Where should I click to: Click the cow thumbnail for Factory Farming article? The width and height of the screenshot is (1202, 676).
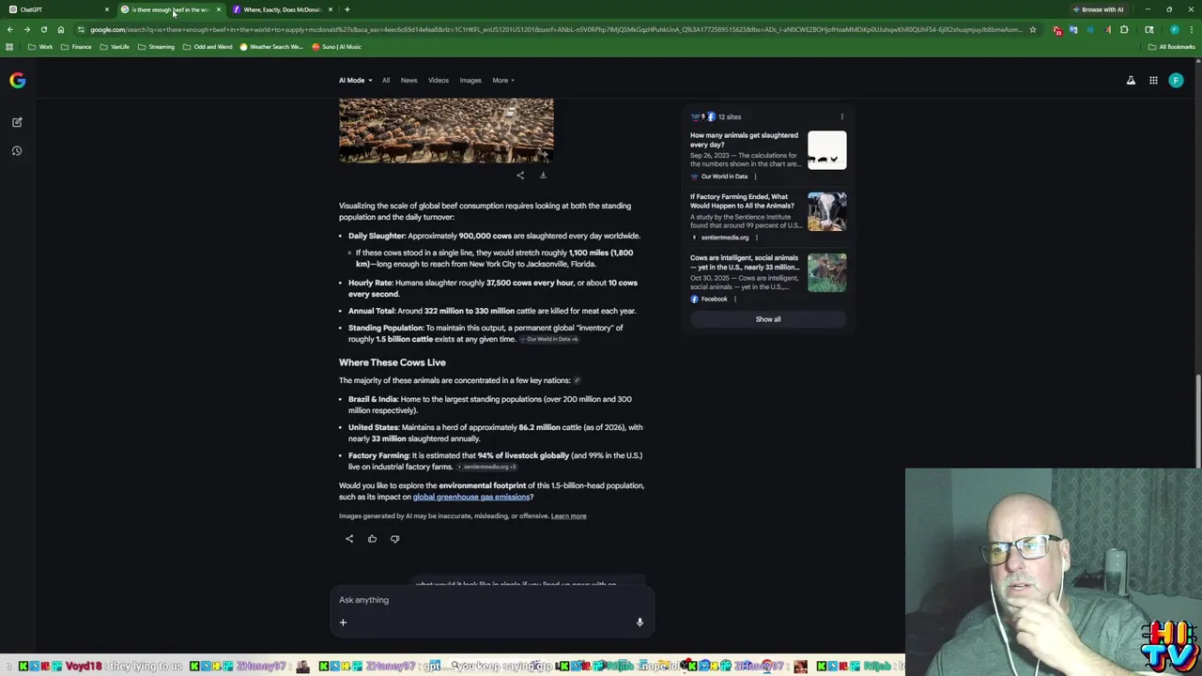point(827,211)
